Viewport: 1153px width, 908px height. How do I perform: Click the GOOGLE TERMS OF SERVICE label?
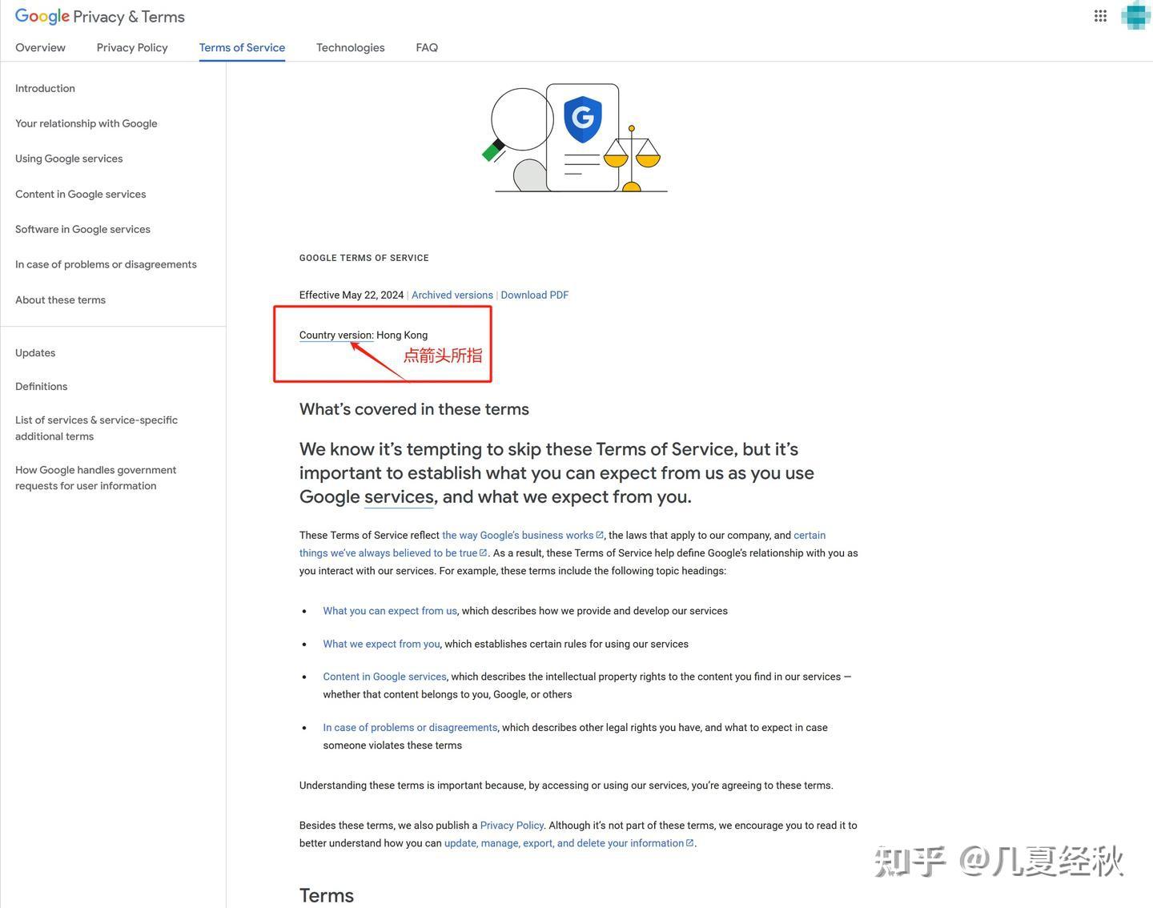(x=364, y=258)
